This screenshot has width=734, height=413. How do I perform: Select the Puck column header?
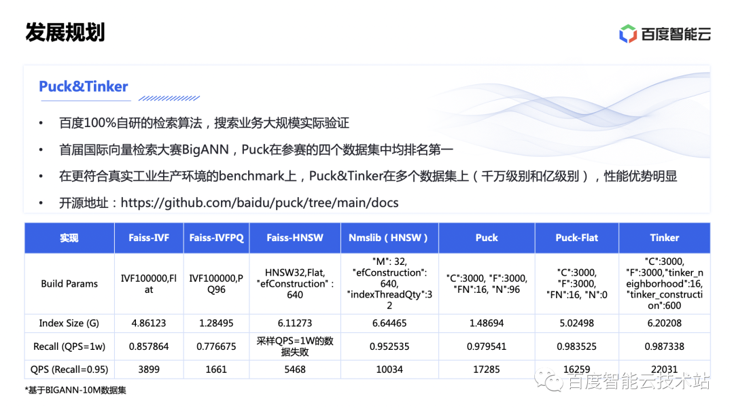[x=487, y=238]
